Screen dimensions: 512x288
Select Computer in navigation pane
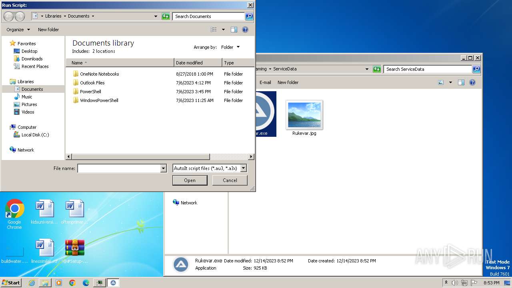coord(27,127)
